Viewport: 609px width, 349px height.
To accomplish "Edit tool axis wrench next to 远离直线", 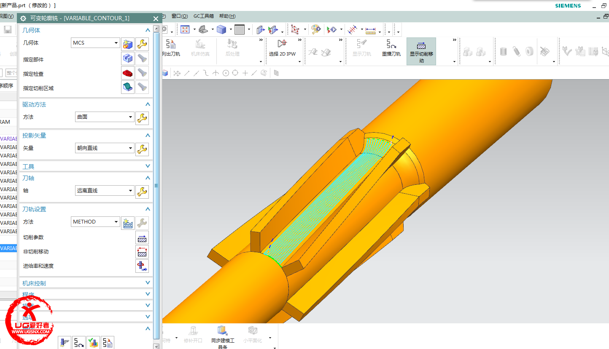I will [x=142, y=192].
